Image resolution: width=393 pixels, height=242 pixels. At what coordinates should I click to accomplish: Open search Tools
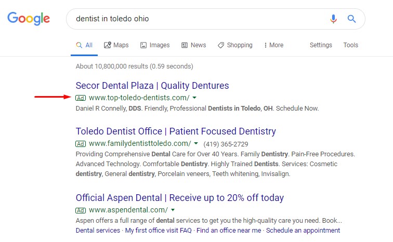pos(351,45)
